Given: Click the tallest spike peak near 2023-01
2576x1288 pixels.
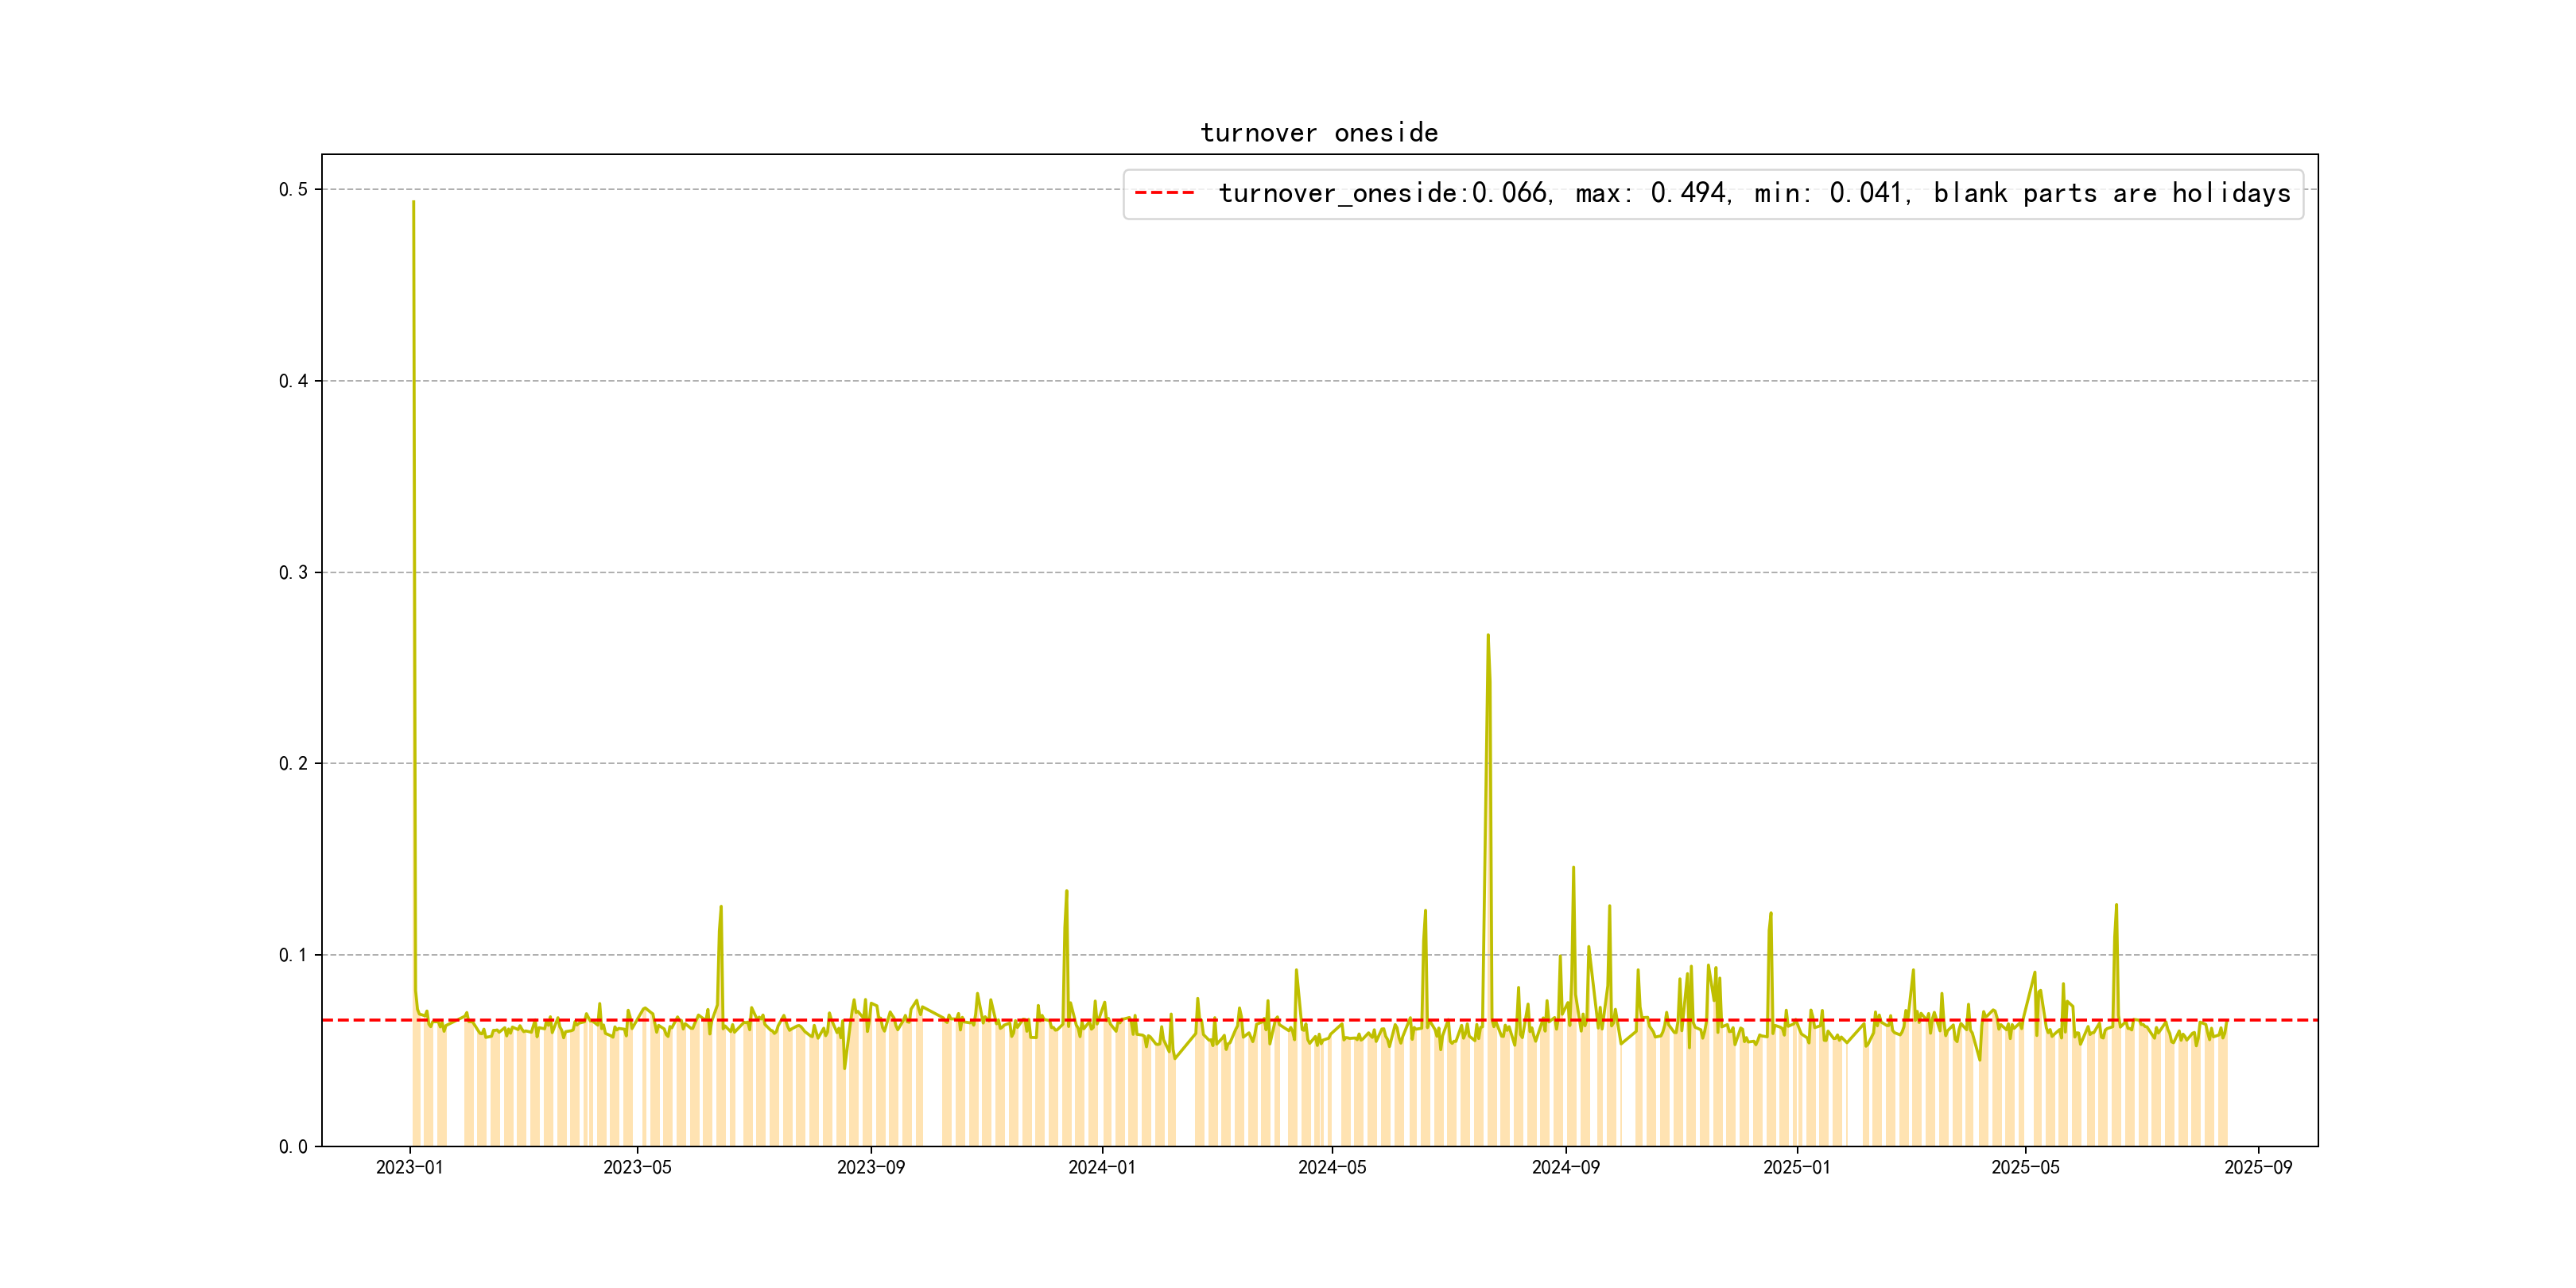Looking at the screenshot, I should 413,203.
